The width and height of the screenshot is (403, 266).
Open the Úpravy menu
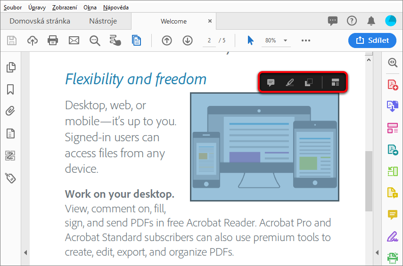point(37,8)
